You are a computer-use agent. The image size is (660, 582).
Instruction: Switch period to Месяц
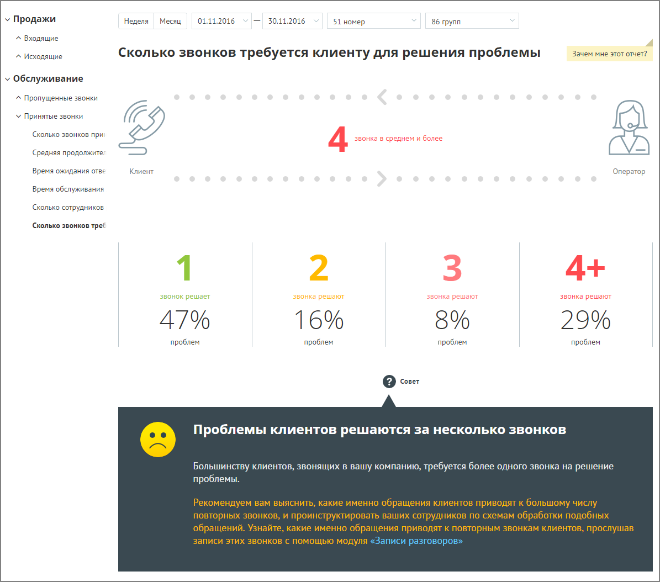click(x=171, y=21)
